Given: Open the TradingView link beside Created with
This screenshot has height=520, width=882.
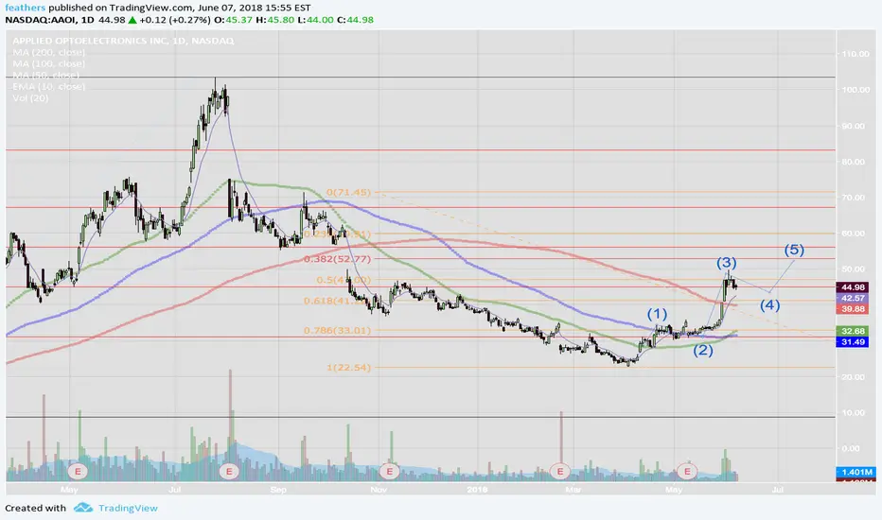Looking at the screenshot, I should [128, 509].
